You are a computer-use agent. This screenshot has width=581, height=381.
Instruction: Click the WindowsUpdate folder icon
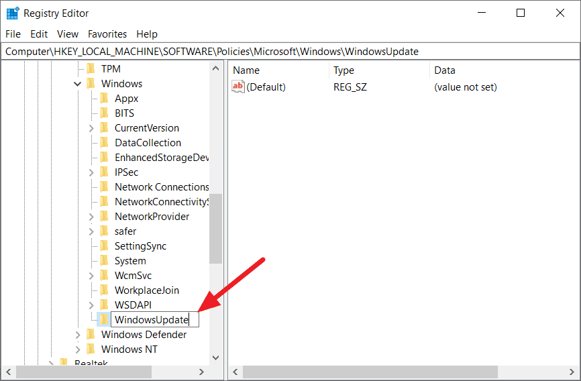(x=104, y=319)
